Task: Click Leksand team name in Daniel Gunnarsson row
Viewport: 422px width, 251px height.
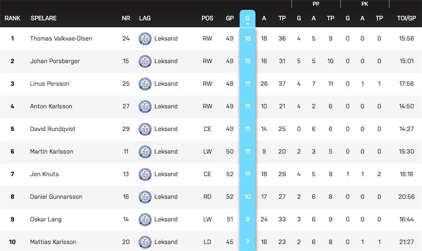Action: pos(166,197)
